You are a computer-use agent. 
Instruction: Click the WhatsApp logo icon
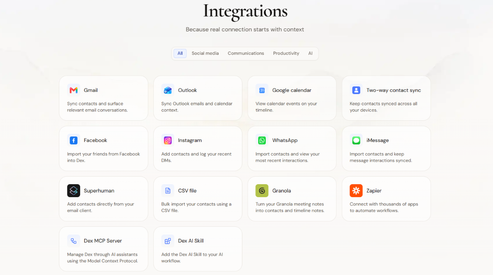pyautogui.click(x=262, y=140)
